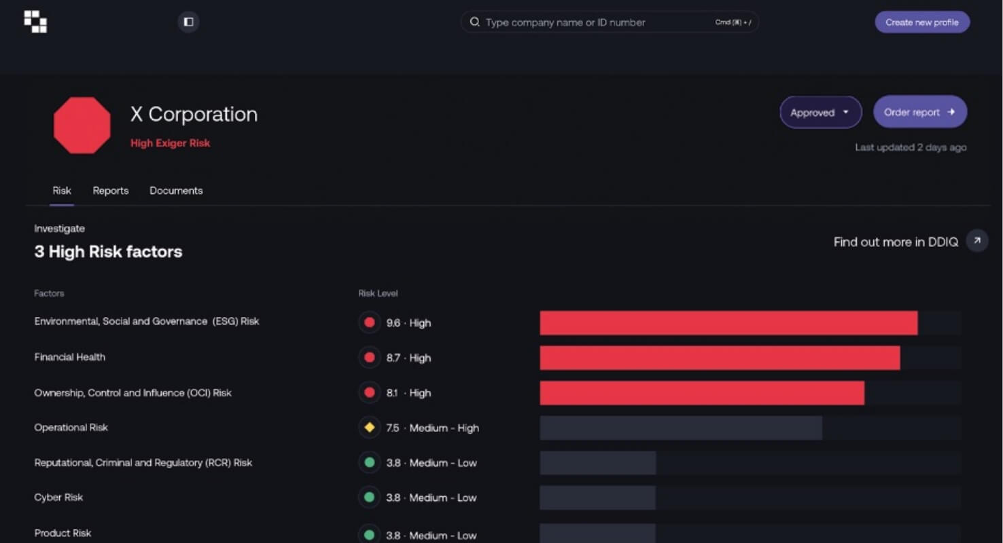1003x543 pixels.
Task: Click the Operational Risk gray bar
Action: click(x=681, y=428)
